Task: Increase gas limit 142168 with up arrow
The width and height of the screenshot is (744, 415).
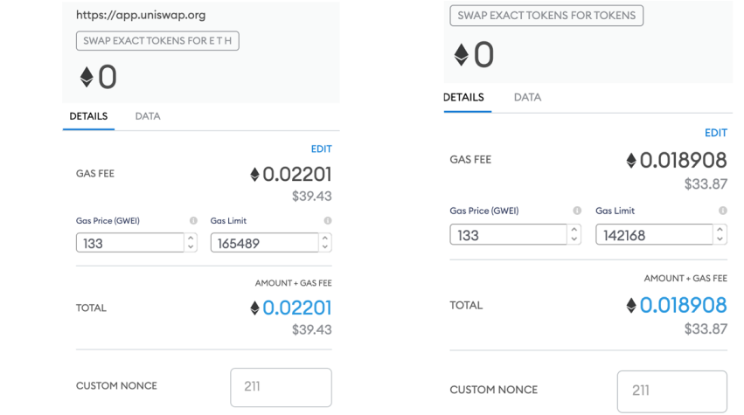Action: tap(720, 230)
